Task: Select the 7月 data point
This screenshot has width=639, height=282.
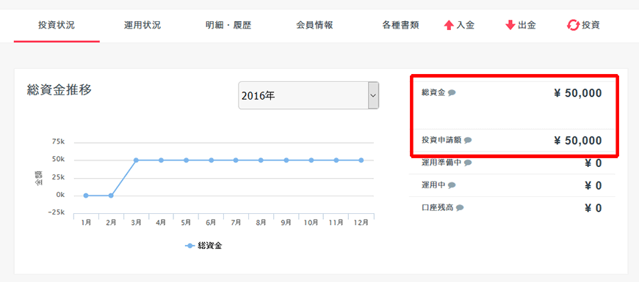Action: click(x=236, y=160)
